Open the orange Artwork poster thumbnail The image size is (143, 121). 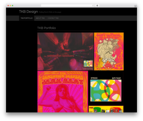coord(109,51)
